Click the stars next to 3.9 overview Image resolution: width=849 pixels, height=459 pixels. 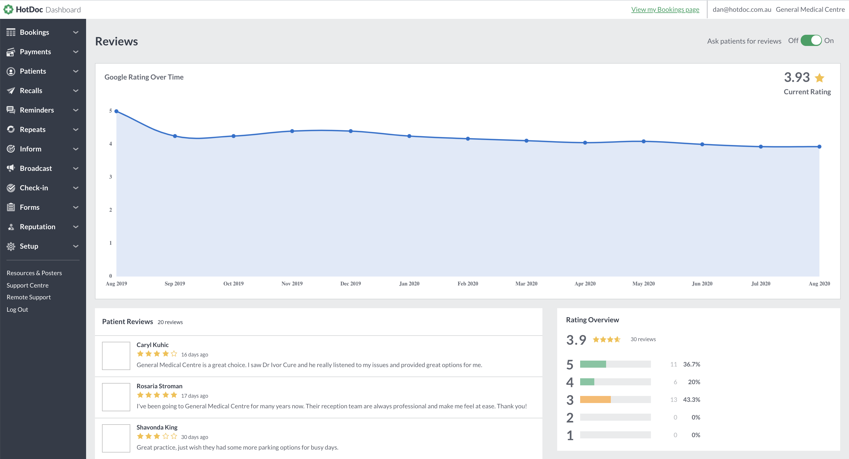click(x=606, y=339)
